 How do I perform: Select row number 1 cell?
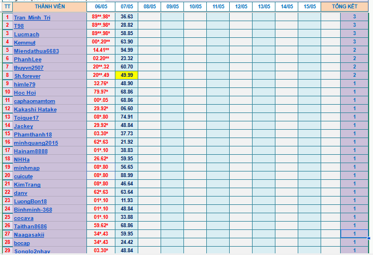coord(7,17)
